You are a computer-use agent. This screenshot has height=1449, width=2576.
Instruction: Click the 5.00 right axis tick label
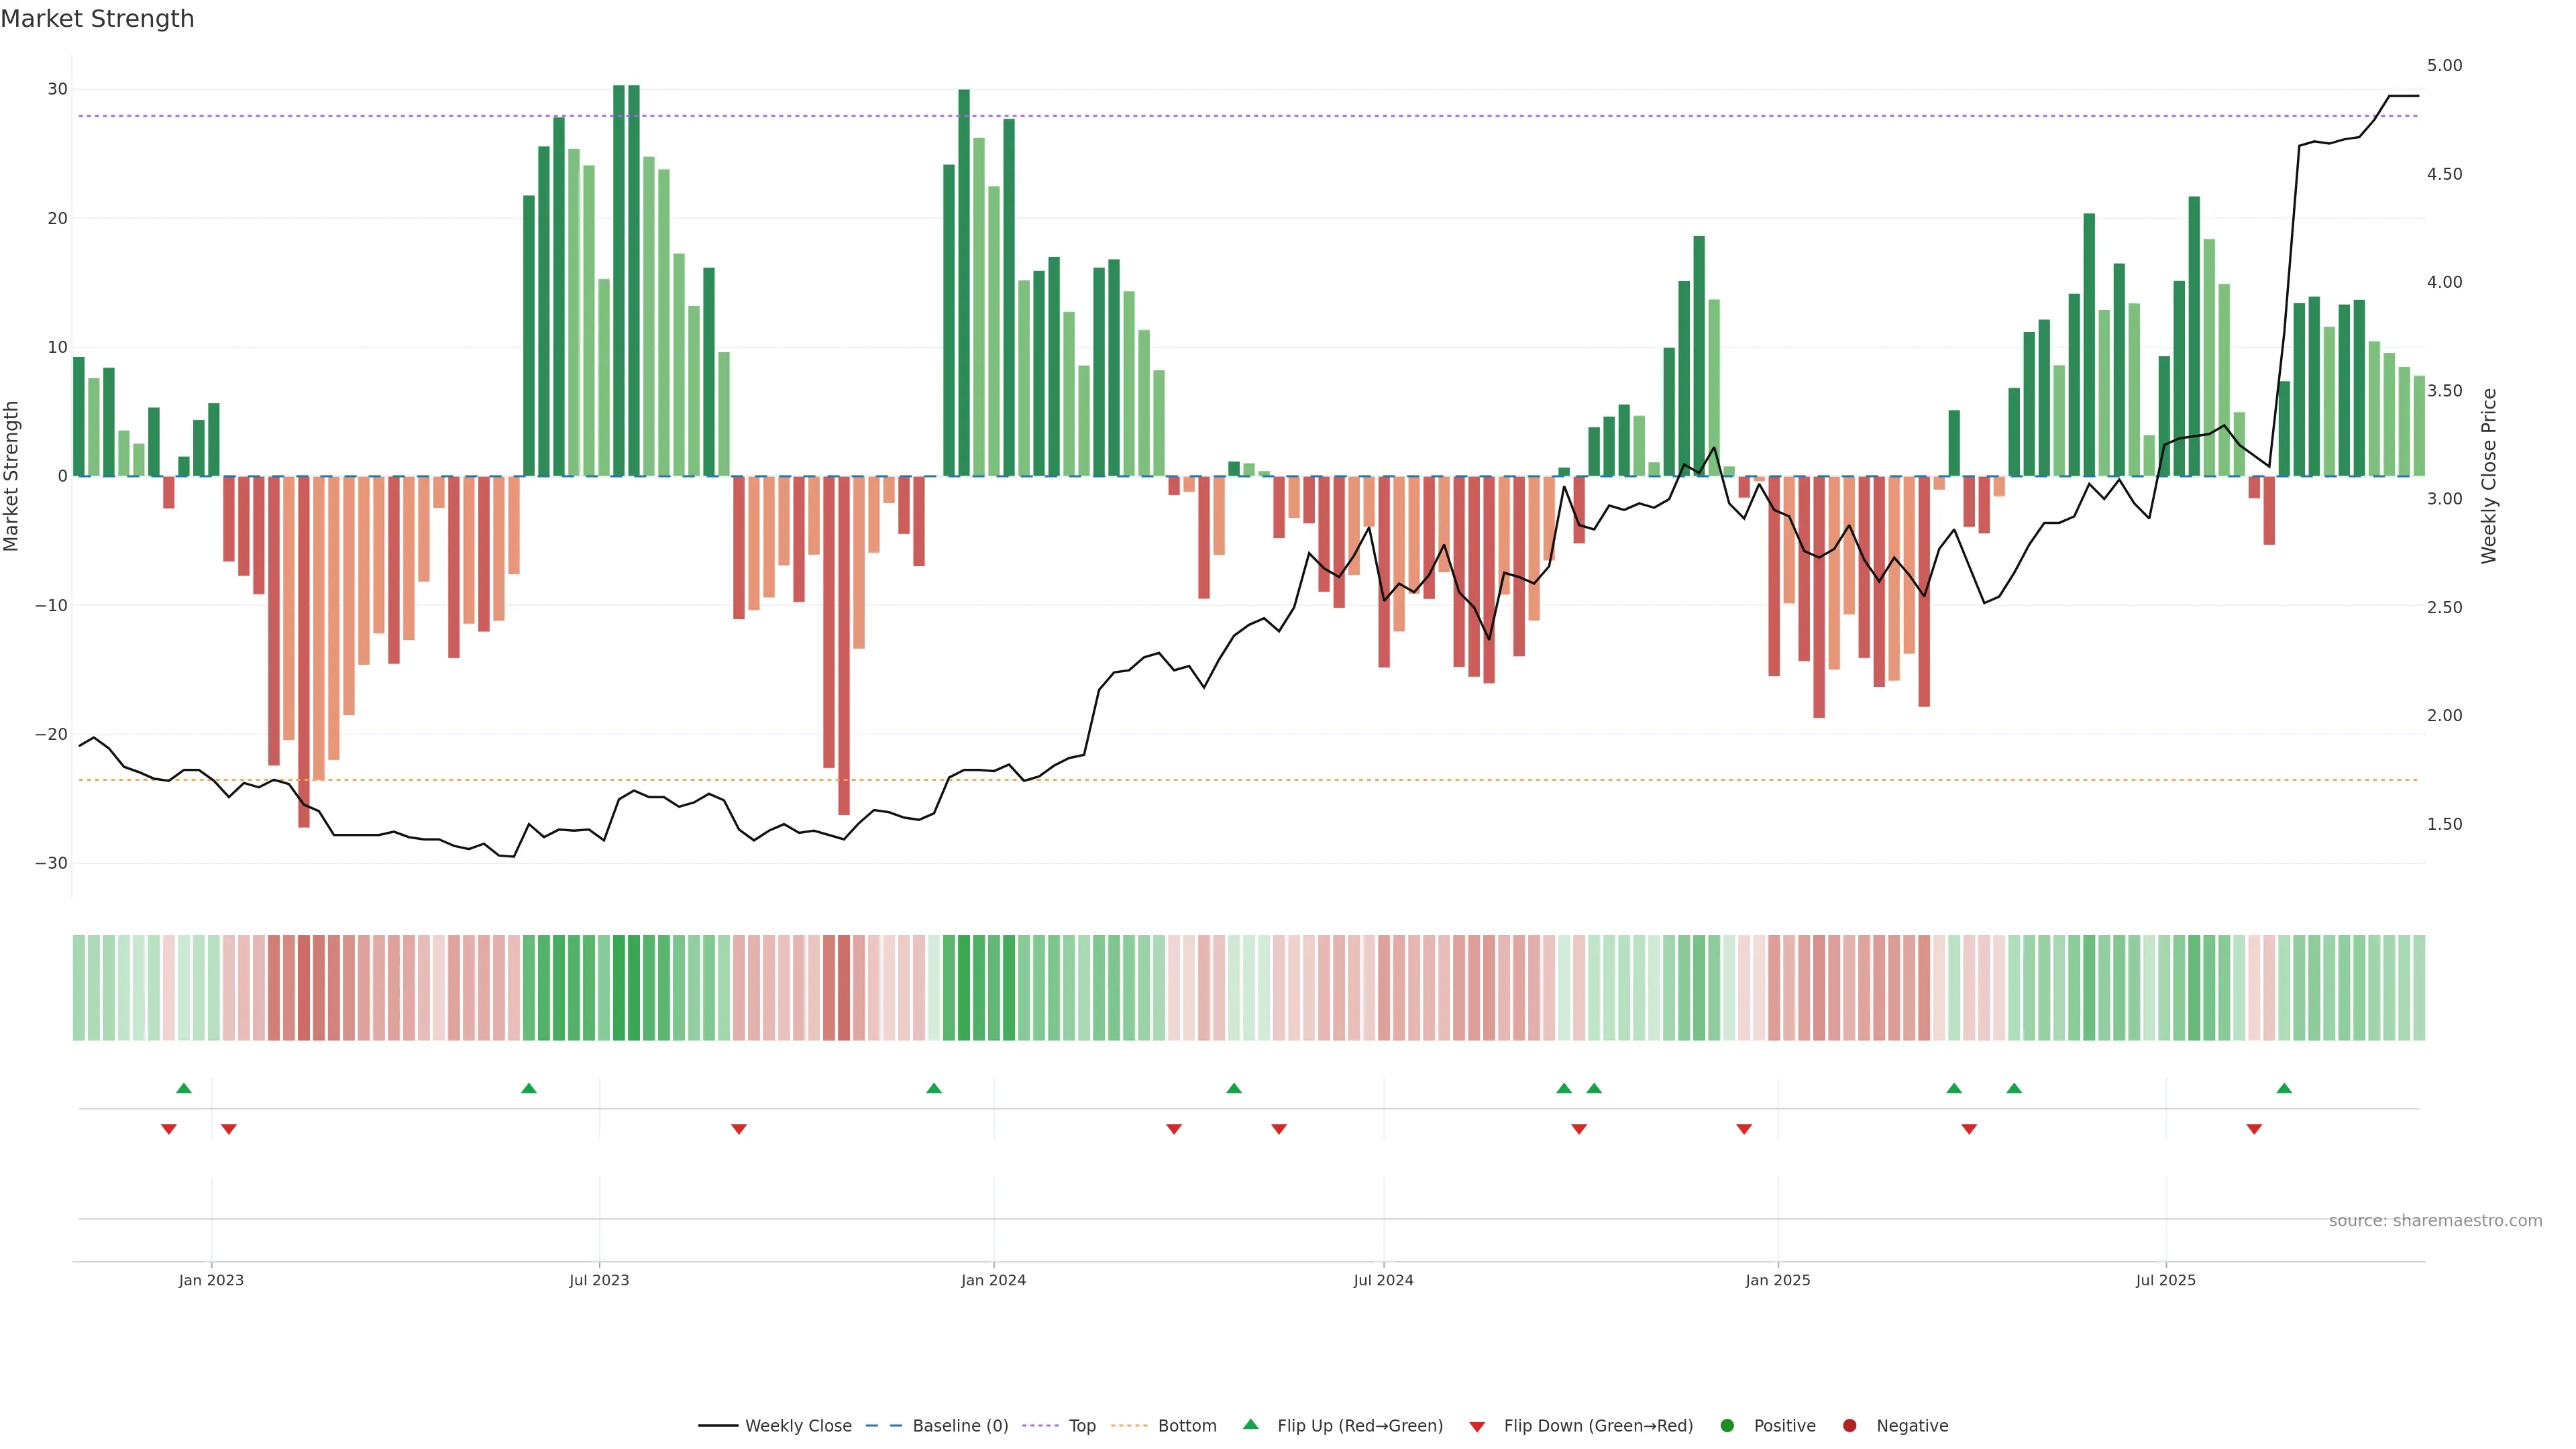(x=2444, y=66)
